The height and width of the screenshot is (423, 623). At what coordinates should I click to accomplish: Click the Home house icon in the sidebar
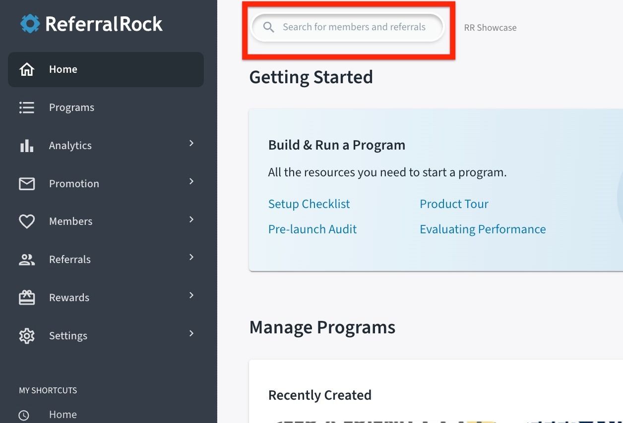pos(27,69)
